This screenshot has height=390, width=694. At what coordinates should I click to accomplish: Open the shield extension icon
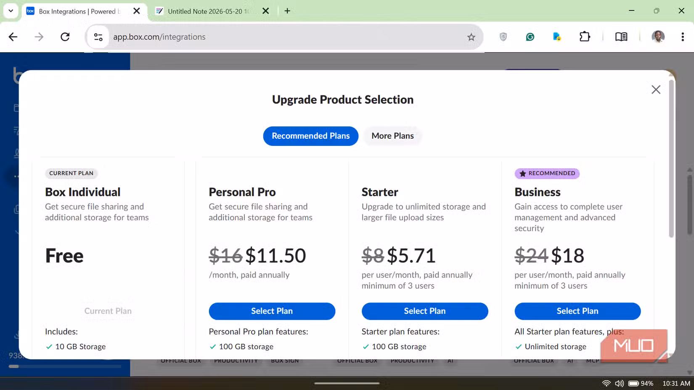click(x=503, y=37)
